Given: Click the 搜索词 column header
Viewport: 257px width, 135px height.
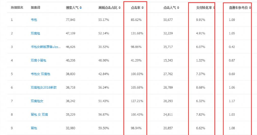Looking at the screenshot, I should pyautogui.click(x=35, y=7).
